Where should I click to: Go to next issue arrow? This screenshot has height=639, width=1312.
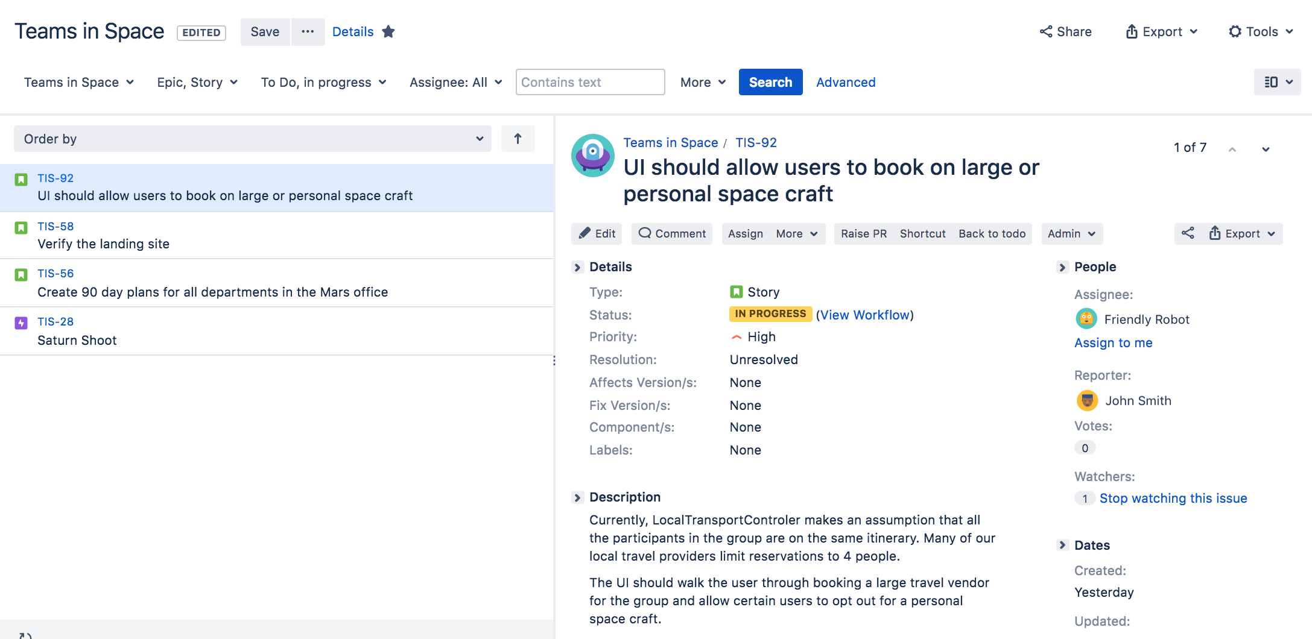[x=1266, y=149]
